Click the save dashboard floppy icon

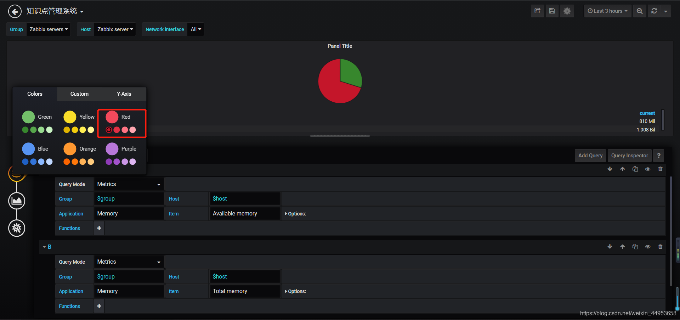[552, 11]
